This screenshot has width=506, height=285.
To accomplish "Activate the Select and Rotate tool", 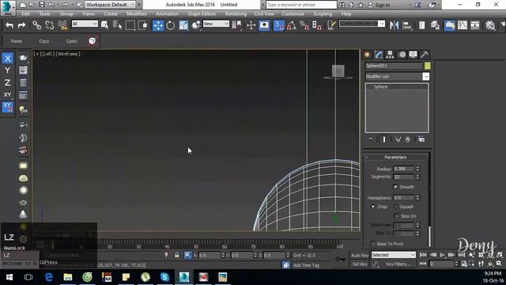I will click(x=171, y=25).
